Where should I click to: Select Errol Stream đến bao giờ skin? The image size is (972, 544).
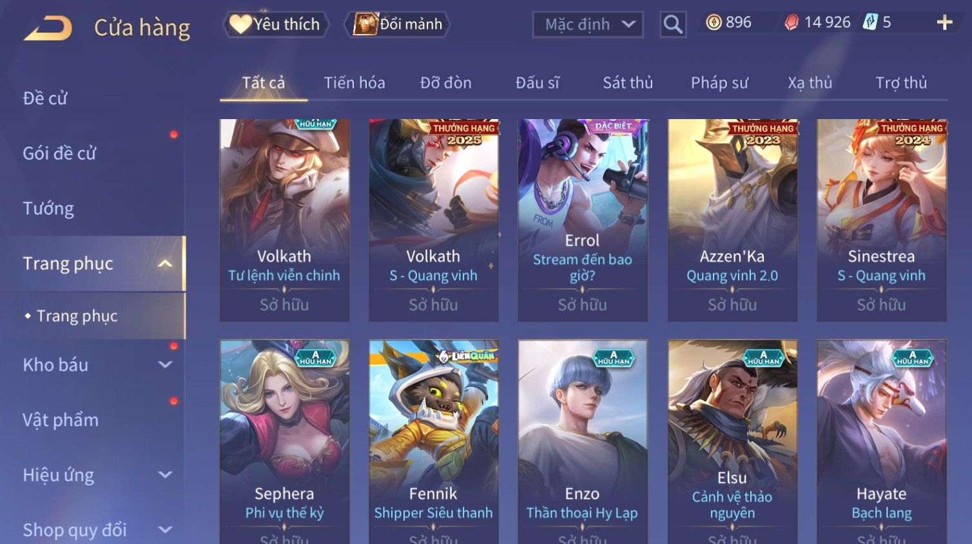583,220
